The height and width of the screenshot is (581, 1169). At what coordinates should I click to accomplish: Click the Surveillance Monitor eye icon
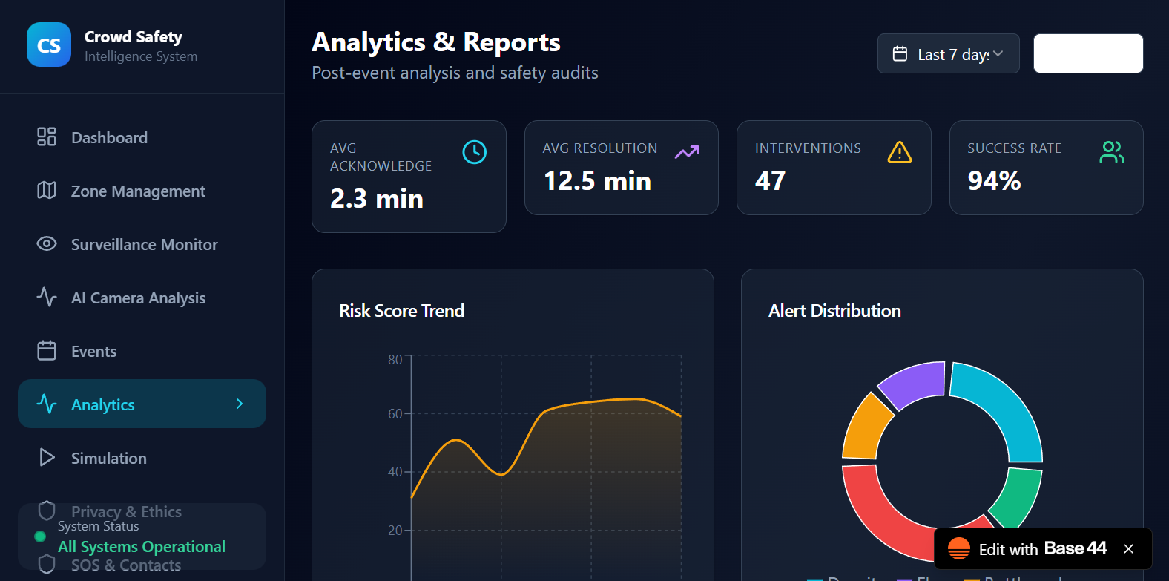pos(47,243)
